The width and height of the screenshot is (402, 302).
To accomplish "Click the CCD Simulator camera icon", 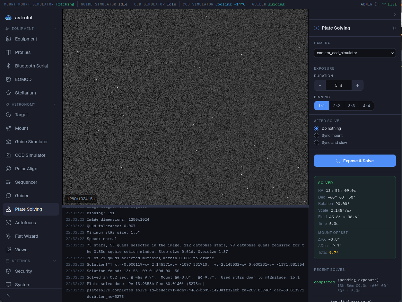I will click(8, 155).
